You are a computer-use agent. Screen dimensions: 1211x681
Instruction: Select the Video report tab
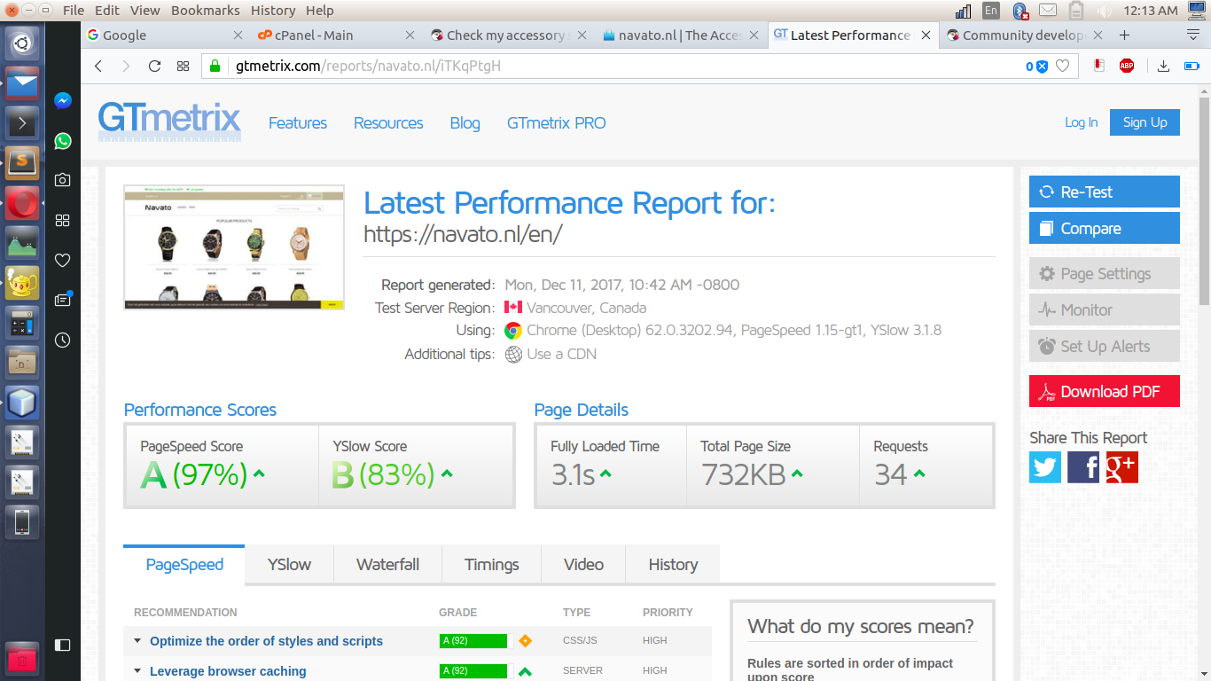[583, 565]
